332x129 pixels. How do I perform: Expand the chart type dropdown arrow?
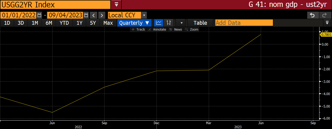pyautogui.click(x=181, y=23)
